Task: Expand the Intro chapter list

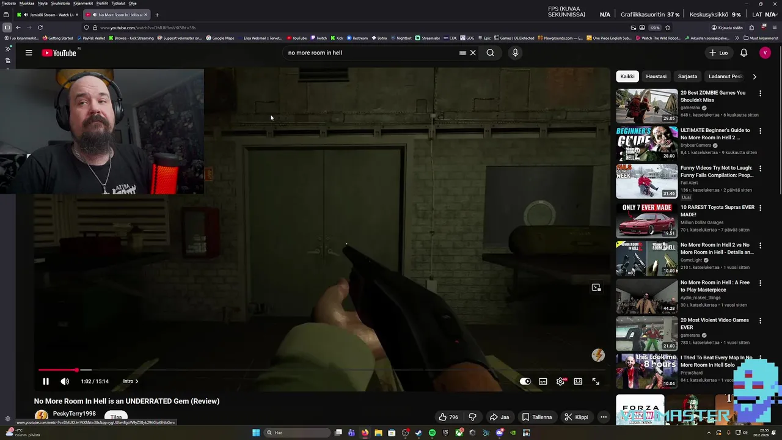Action: 131,381
